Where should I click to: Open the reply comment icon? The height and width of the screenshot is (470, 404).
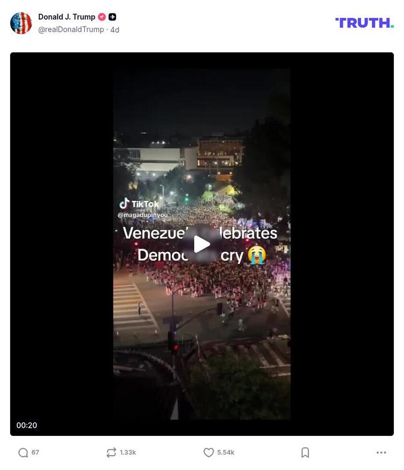(x=23, y=453)
